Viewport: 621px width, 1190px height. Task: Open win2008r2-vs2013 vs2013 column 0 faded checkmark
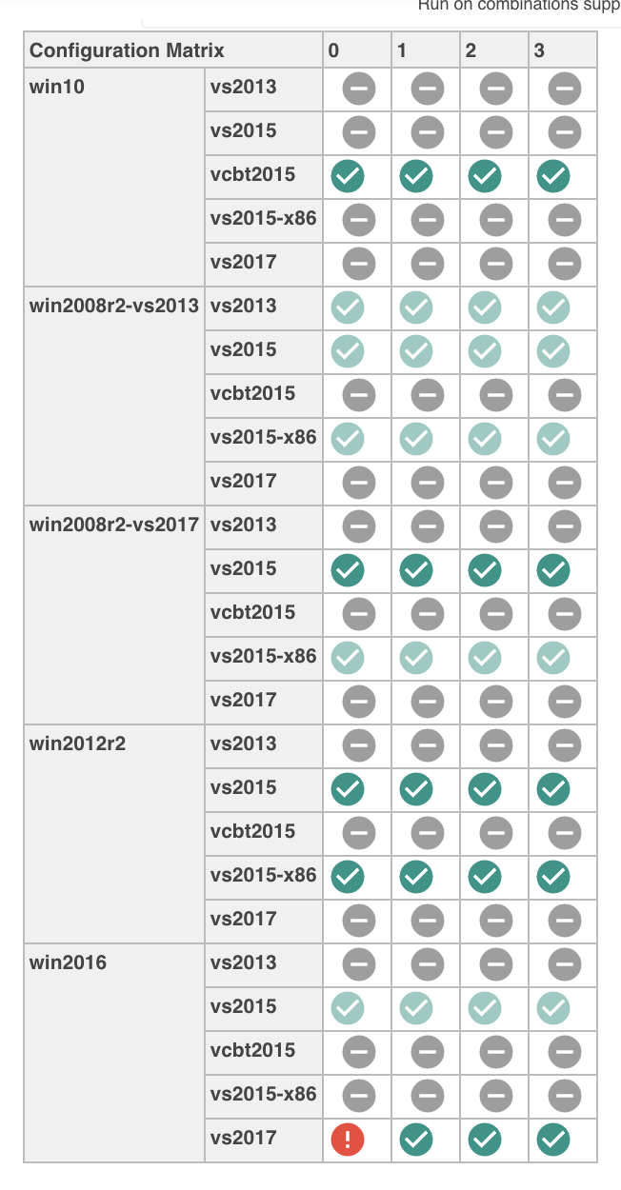tap(347, 307)
